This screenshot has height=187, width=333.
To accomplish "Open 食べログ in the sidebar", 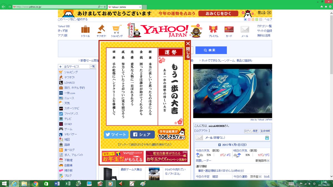I will pyautogui.click(x=69, y=150).
